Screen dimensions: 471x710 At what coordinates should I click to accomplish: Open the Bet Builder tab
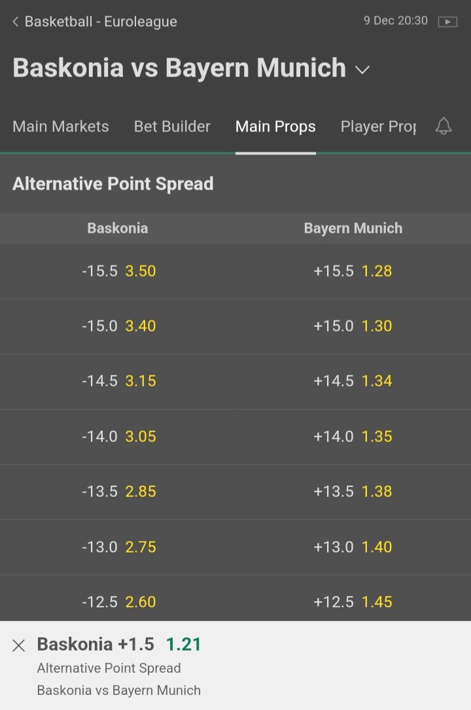[172, 127]
